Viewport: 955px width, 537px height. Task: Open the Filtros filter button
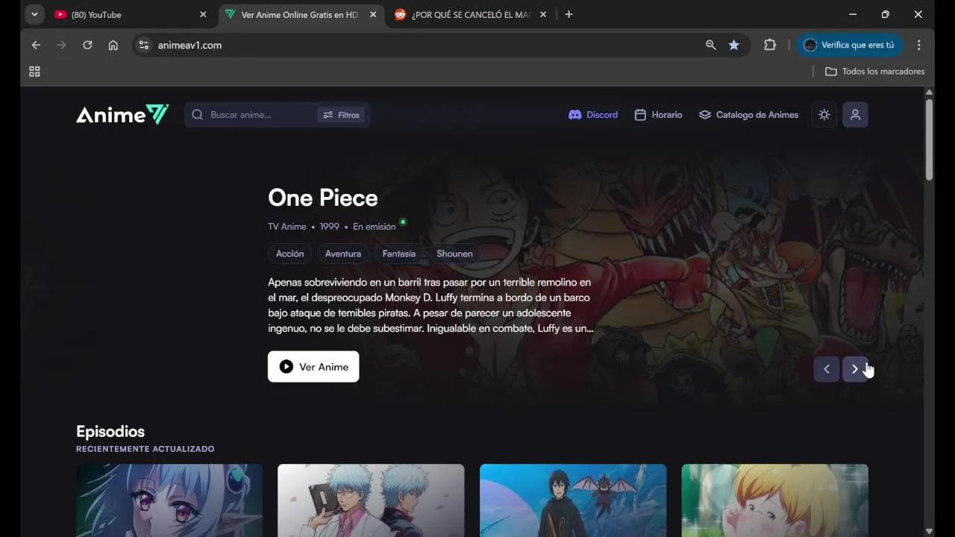pyautogui.click(x=342, y=115)
